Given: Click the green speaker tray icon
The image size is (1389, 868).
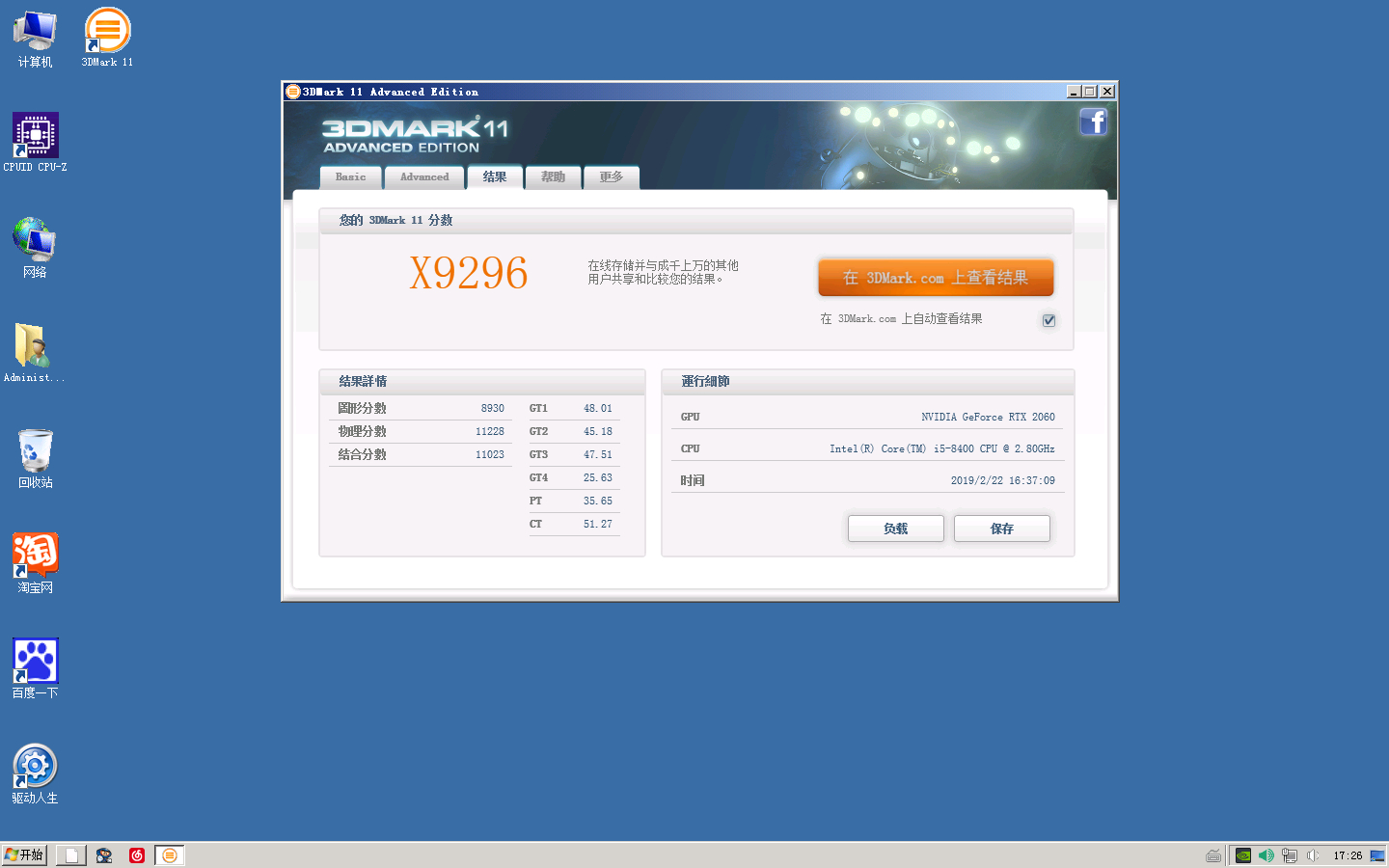Looking at the screenshot, I should point(1266,855).
